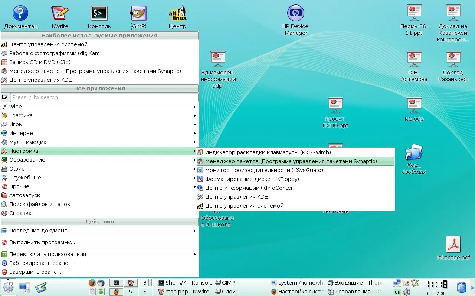Expand the Офис submenu
475x296 pixels.
(99, 169)
